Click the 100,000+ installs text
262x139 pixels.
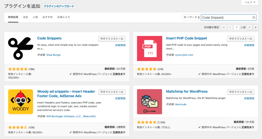14,78
